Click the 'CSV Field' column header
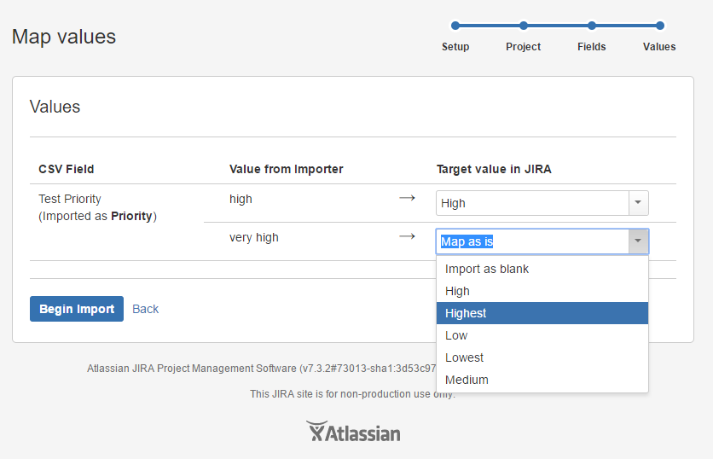Viewport: 713px width, 459px height. point(67,169)
